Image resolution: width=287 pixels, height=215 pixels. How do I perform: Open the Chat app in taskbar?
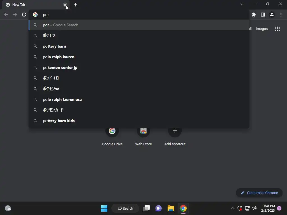pos(159,208)
